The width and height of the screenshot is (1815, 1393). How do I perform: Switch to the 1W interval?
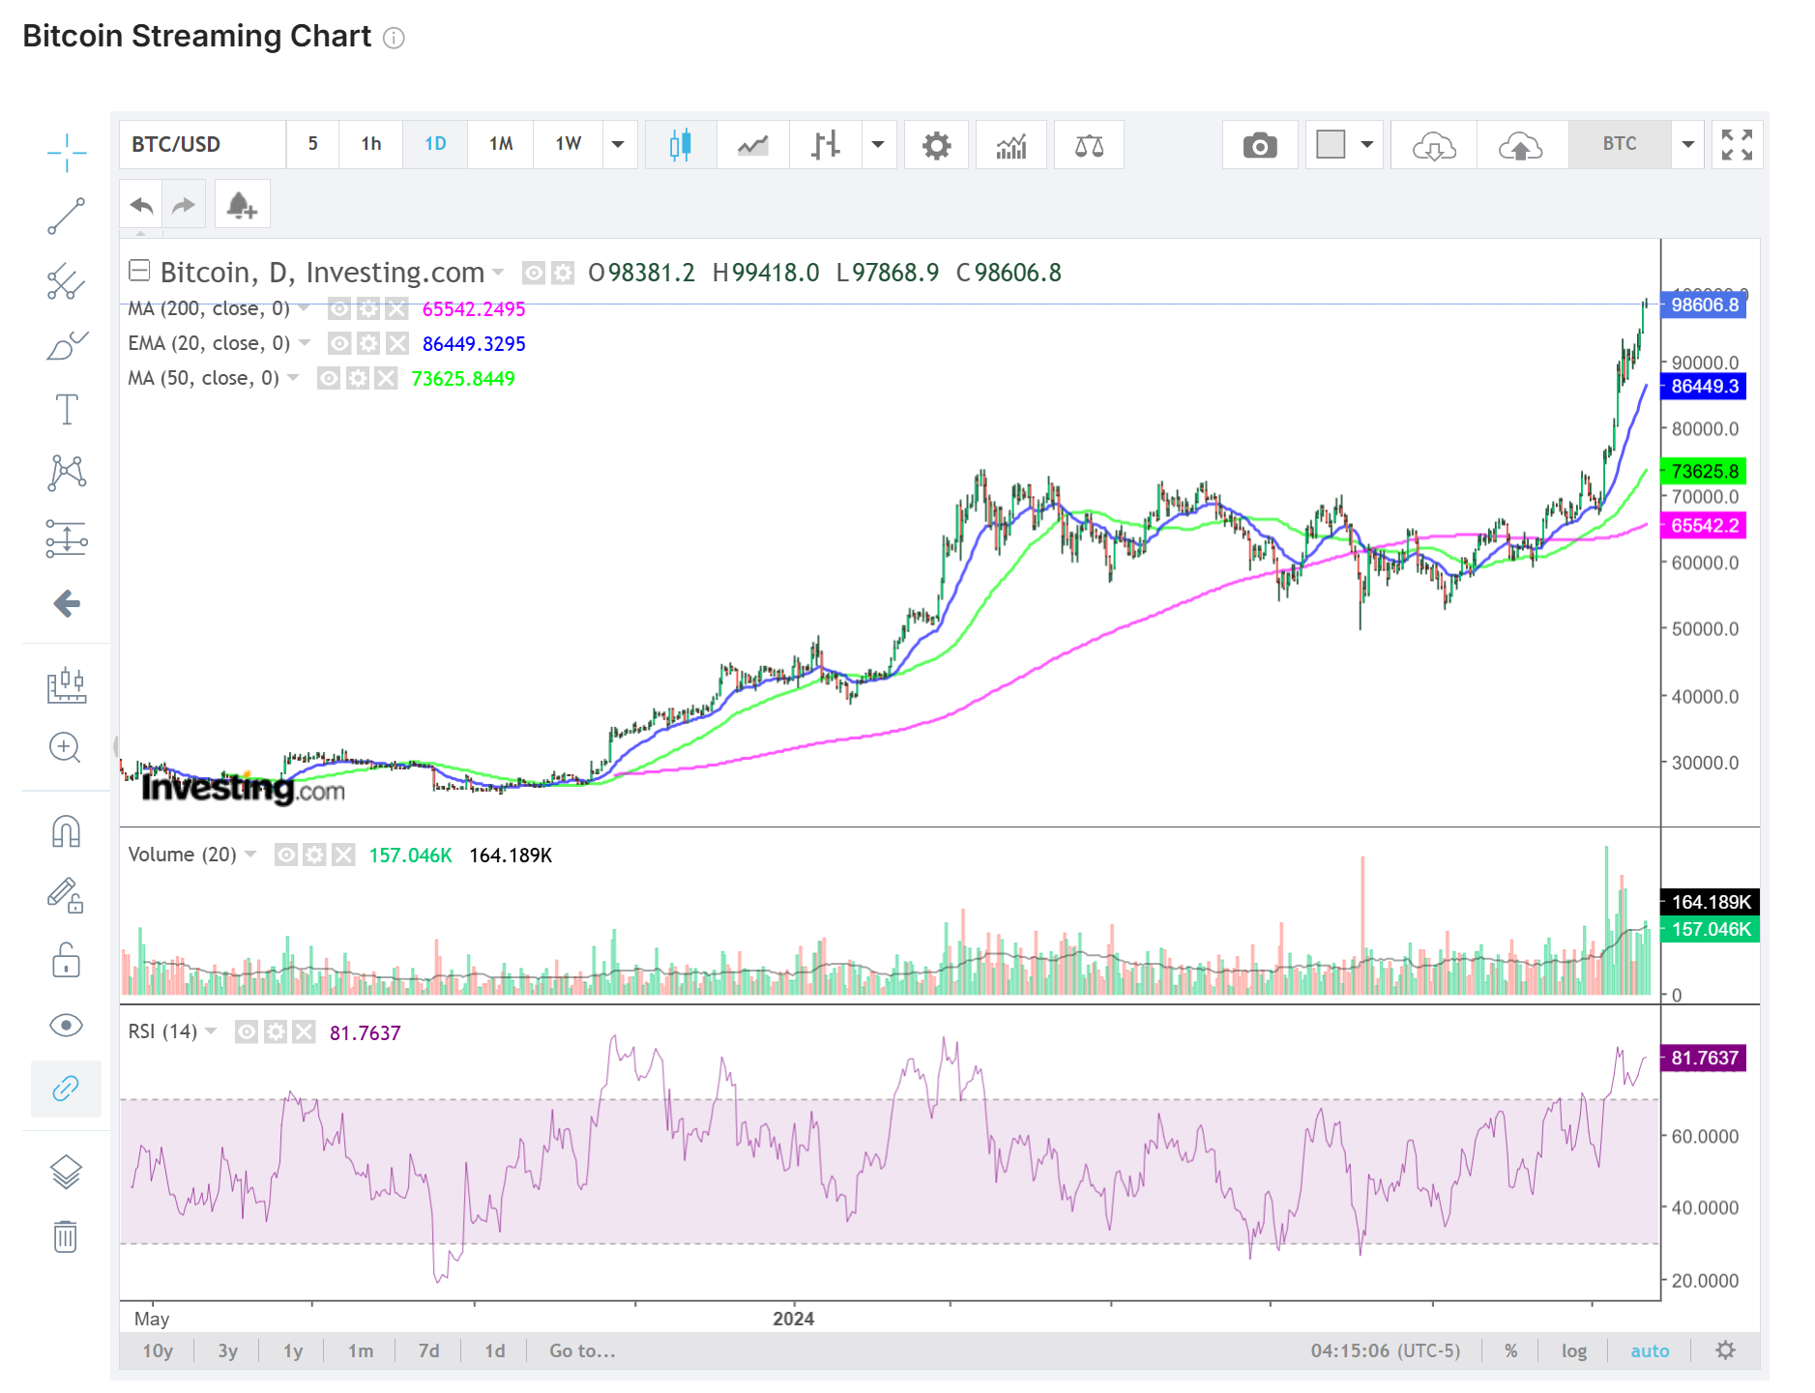(568, 144)
